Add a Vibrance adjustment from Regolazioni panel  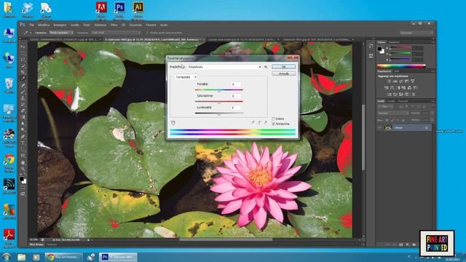pyautogui.click(x=413, y=81)
